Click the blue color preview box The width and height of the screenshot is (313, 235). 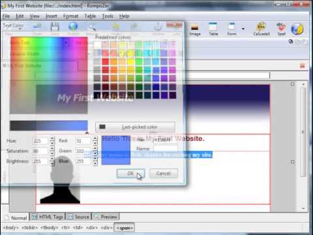[116, 150]
